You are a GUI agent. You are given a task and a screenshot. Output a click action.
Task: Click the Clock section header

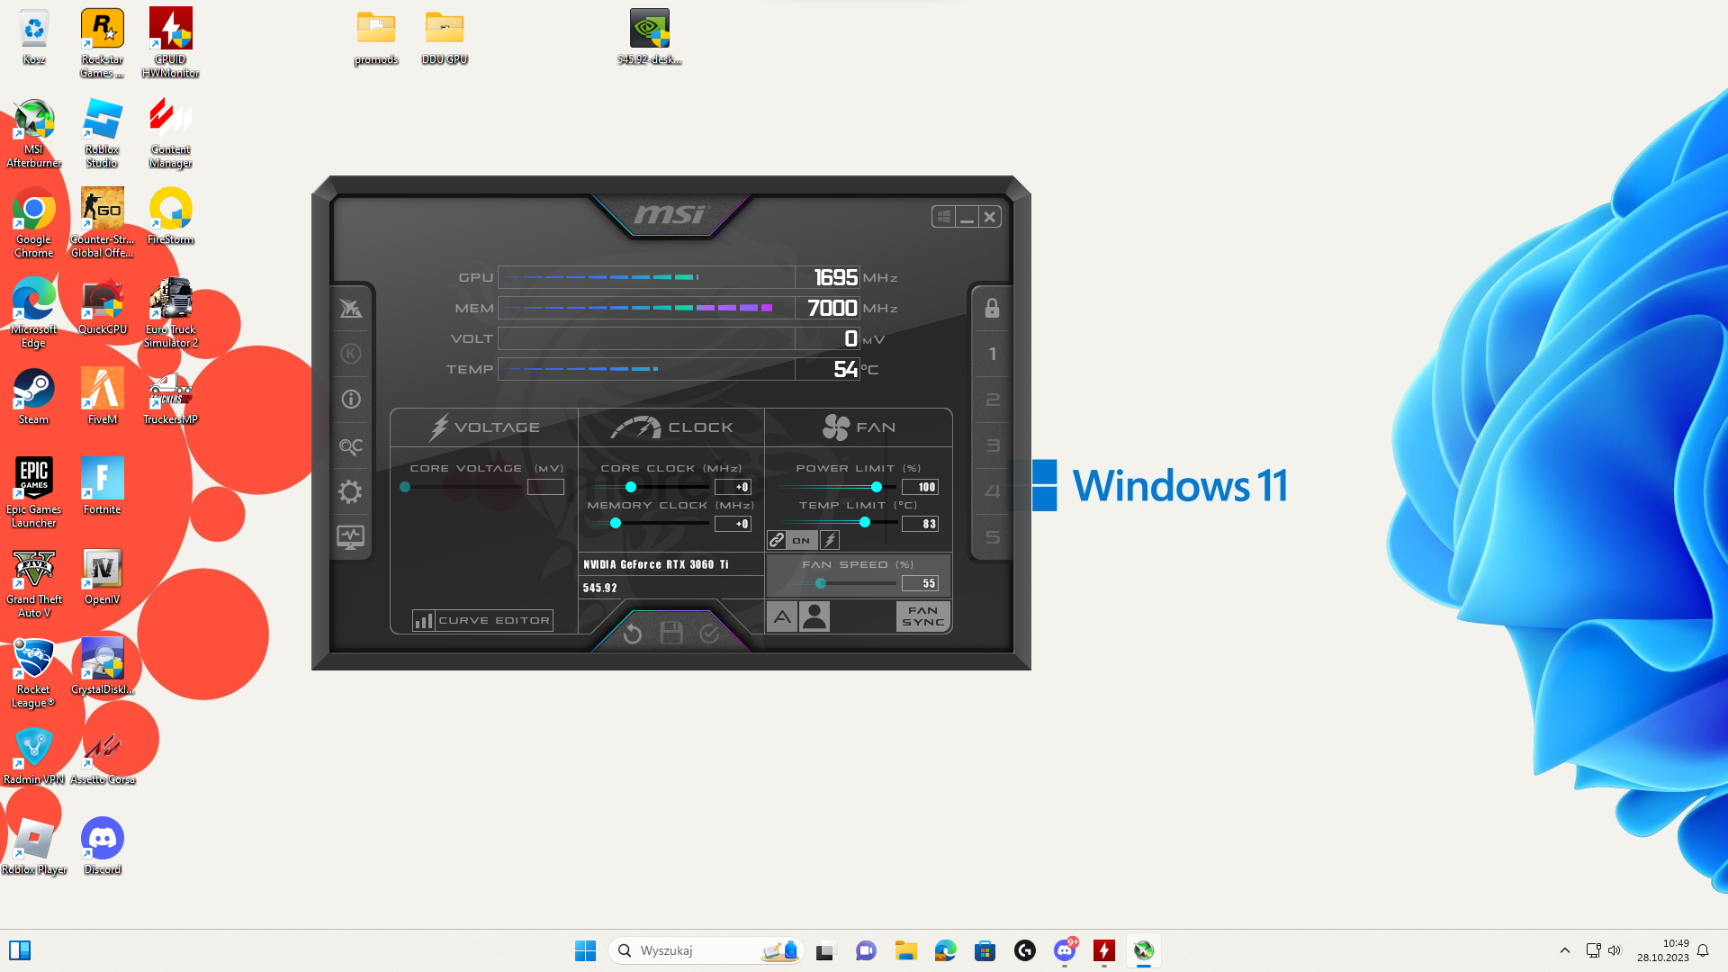pos(671,427)
